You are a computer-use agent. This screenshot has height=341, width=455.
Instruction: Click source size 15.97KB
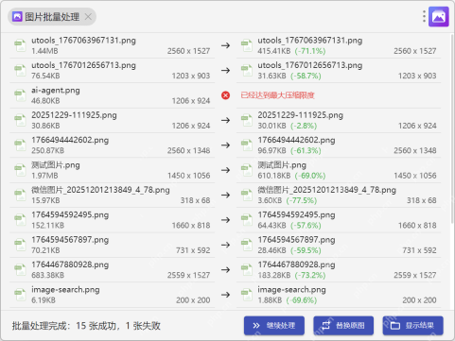(x=45, y=200)
